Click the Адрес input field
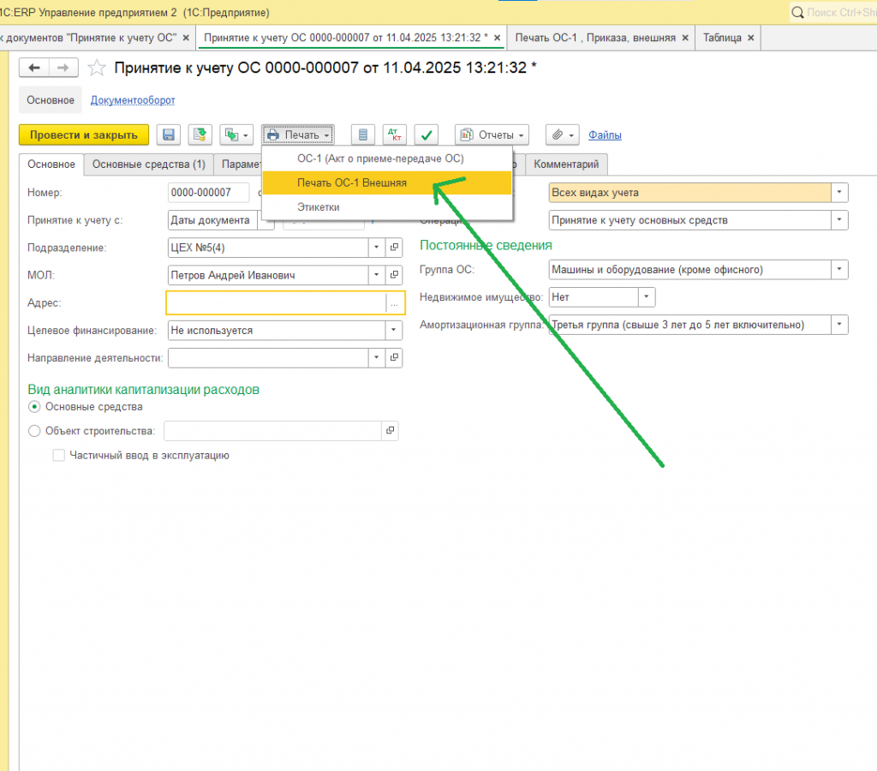This screenshot has width=877, height=771. pos(277,303)
